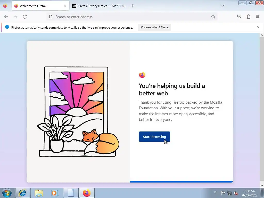Click the Thank you for using Firefox paragraph
Image resolution: width=264 pixels, height=198 pixels.
(x=180, y=111)
